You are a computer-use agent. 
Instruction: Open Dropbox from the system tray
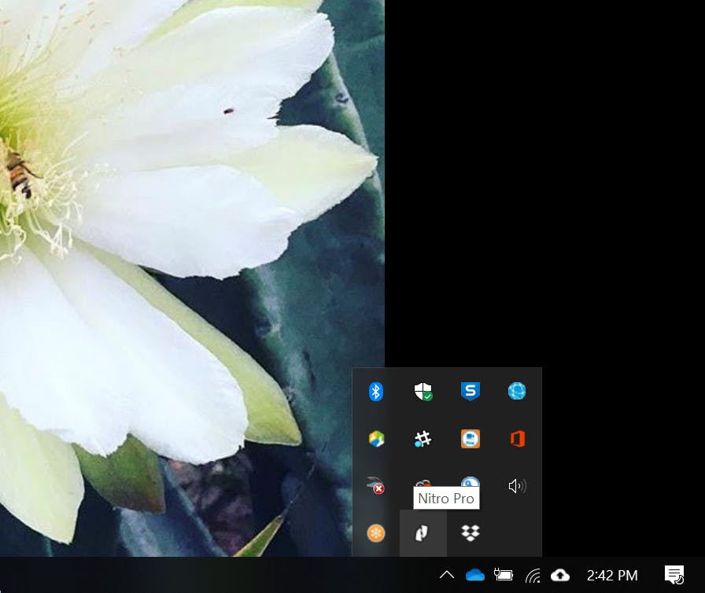pos(470,533)
